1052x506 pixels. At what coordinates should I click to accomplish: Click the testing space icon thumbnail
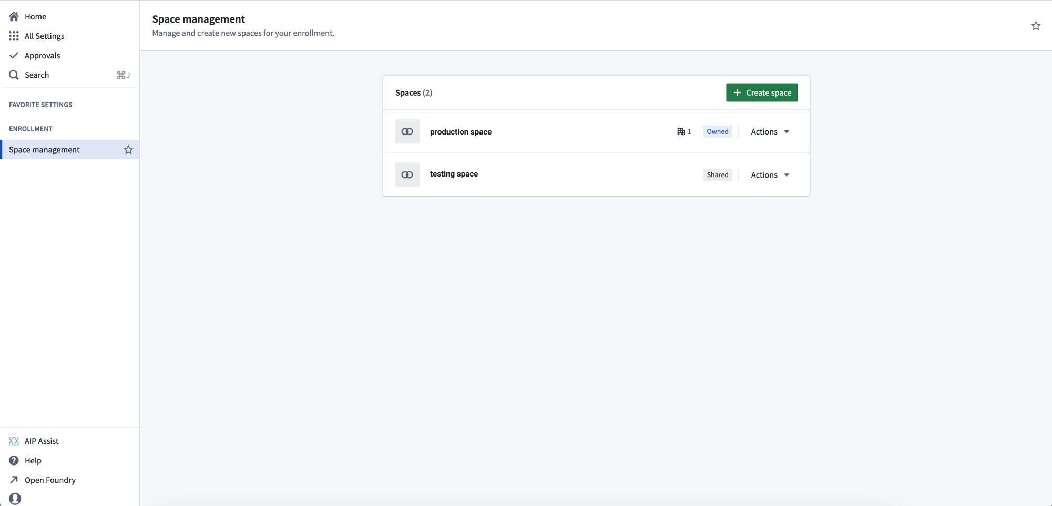[x=407, y=174]
